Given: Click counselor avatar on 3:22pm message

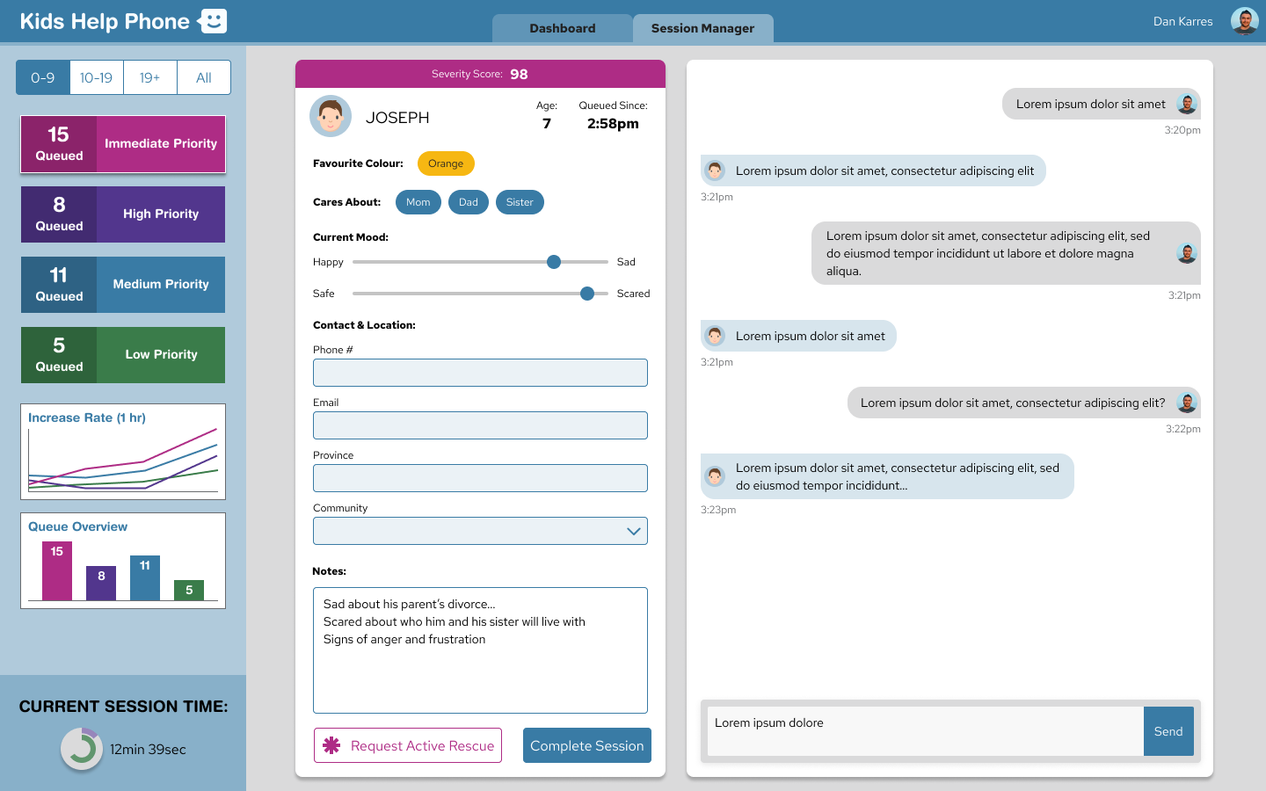Looking at the screenshot, I should [x=1187, y=403].
